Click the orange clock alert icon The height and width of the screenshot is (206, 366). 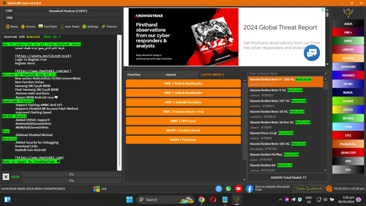pyautogui.click(x=329, y=189)
